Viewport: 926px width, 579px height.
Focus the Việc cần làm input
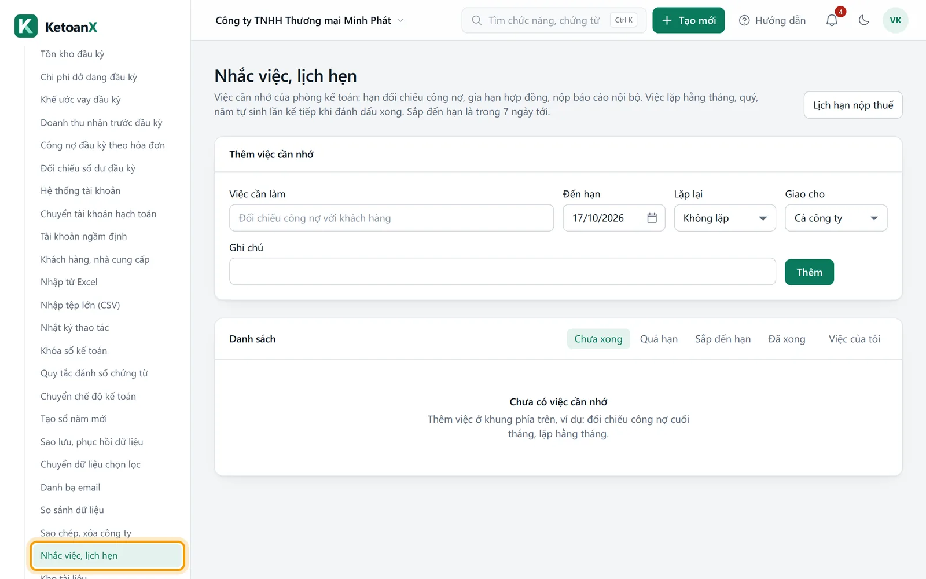pyautogui.click(x=391, y=218)
